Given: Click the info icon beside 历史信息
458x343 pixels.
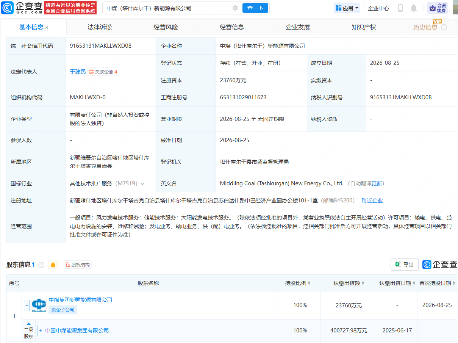Looking at the screenshot, I should 444,27.
